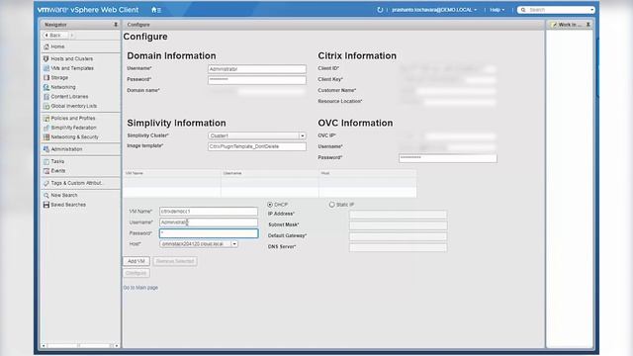Viewport: 633px width, 356px height.
Task: Open the Hosts and Clusters icon
Action: tap(46, 59)
